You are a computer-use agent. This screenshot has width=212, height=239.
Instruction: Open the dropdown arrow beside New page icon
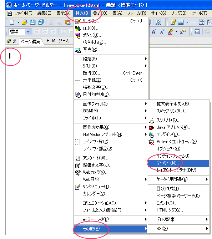[18, 22]
